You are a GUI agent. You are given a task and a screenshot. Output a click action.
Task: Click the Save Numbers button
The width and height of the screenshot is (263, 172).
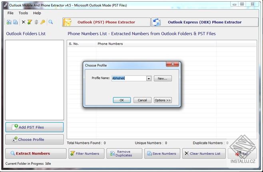(162, 153)
